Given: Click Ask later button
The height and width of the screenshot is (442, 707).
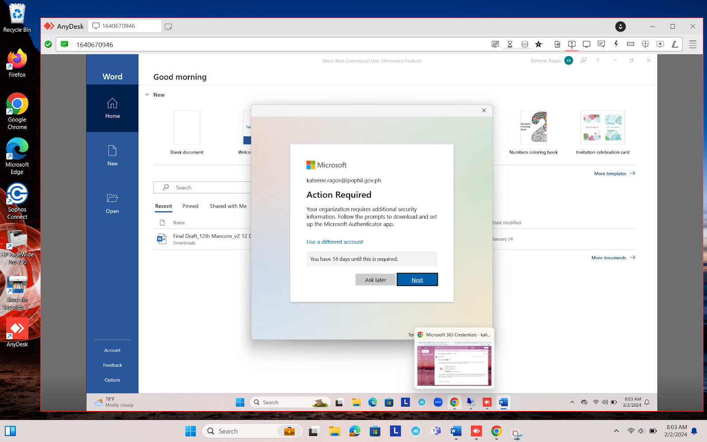Looking at the screenshot, I should point(376,280).
